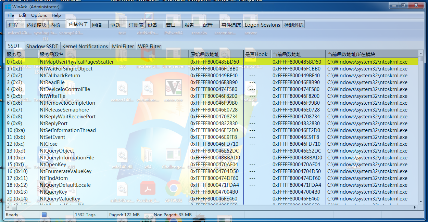This screenshot has width=428, height=222.
Task: Click the vertical scrollbar thumb
Action: coord(421,59)
